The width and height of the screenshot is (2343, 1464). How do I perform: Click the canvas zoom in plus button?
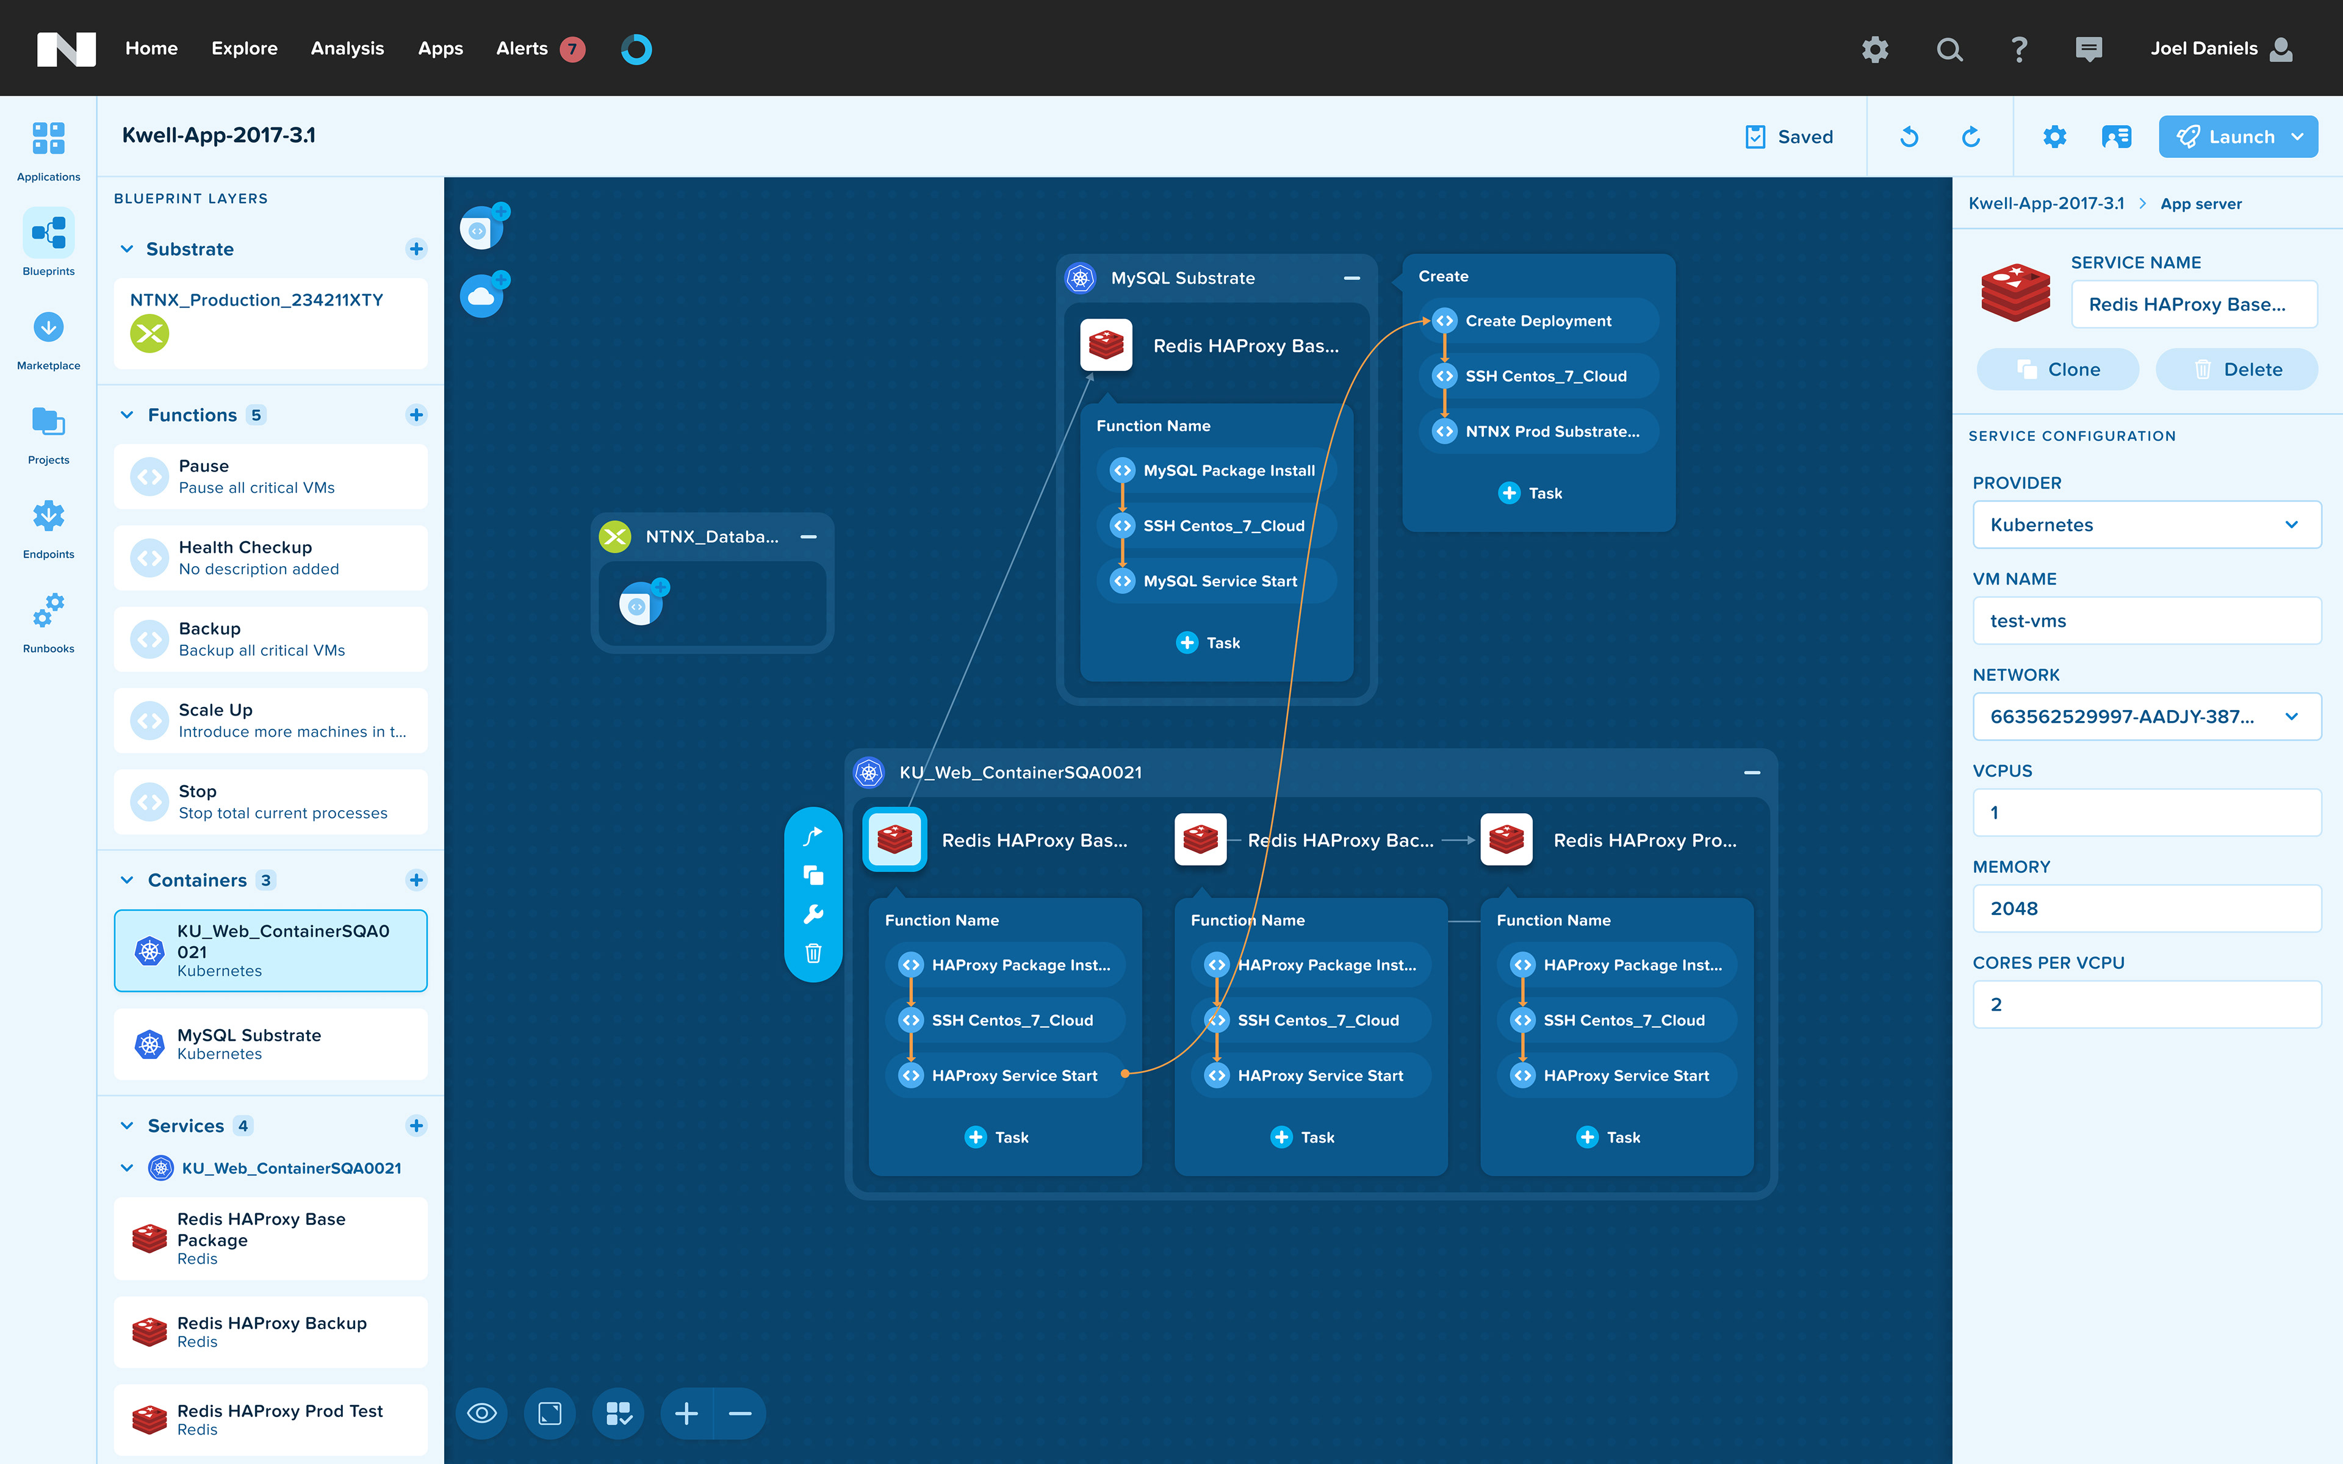click(x=686, y=1413)
